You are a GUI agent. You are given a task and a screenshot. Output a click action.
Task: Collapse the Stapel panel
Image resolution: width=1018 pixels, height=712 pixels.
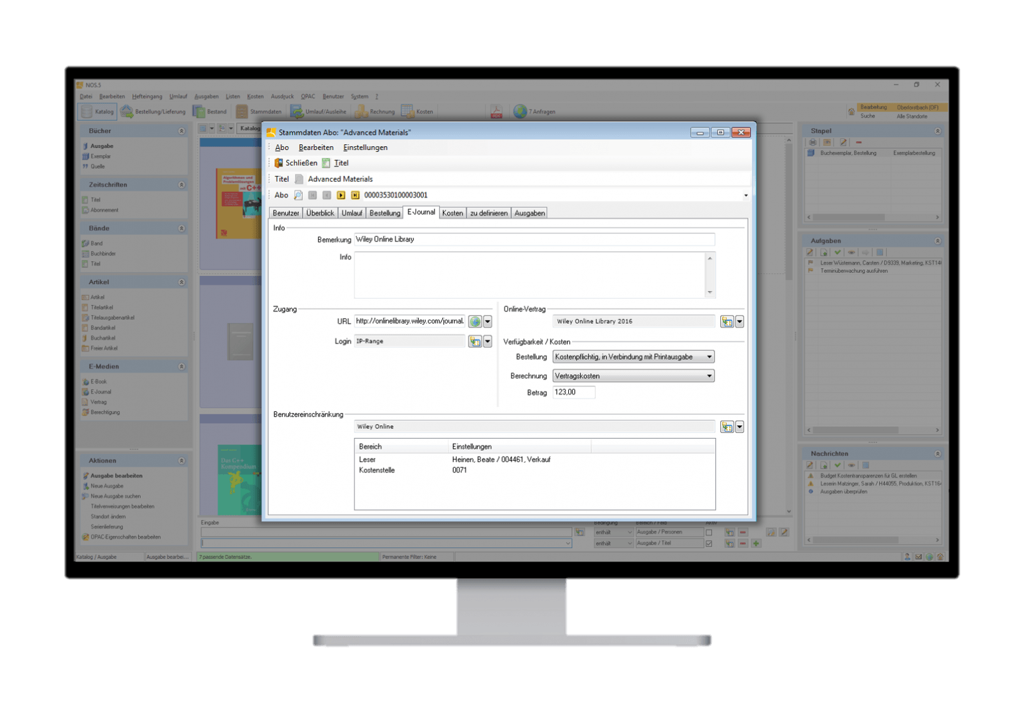[937, 131]
